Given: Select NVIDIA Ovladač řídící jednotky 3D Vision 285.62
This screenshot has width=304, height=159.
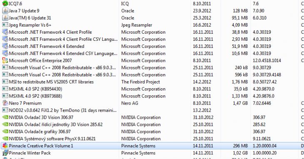Looking at the screenshot, I should tap(56, 124).
